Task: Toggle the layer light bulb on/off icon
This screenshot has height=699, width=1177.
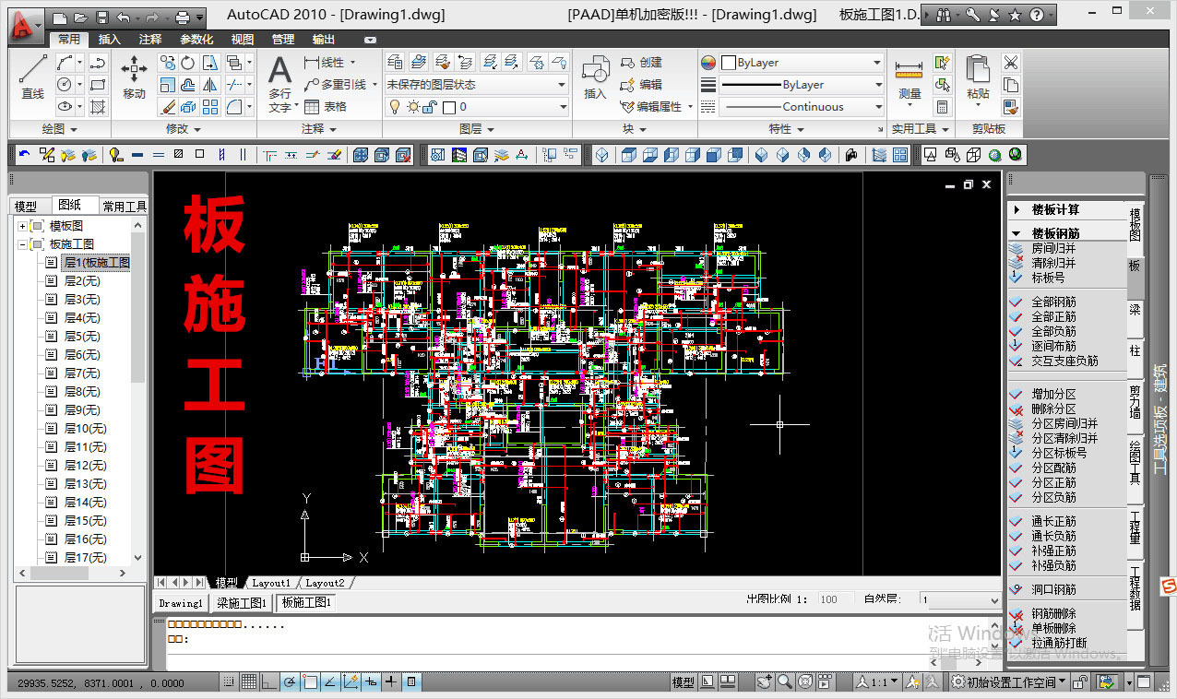Action: coord(395,107)
